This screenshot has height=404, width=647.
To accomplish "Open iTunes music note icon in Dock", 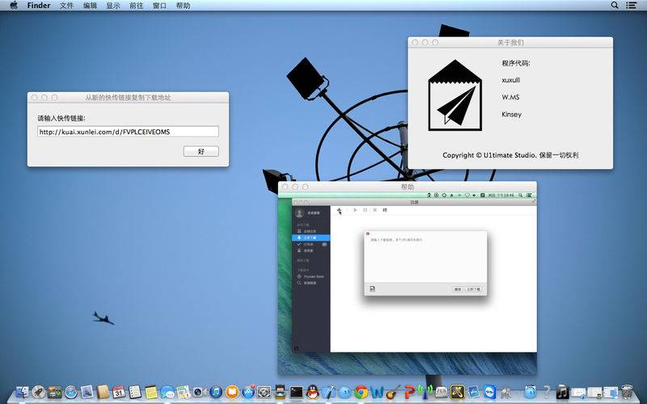I will [216, 392].
